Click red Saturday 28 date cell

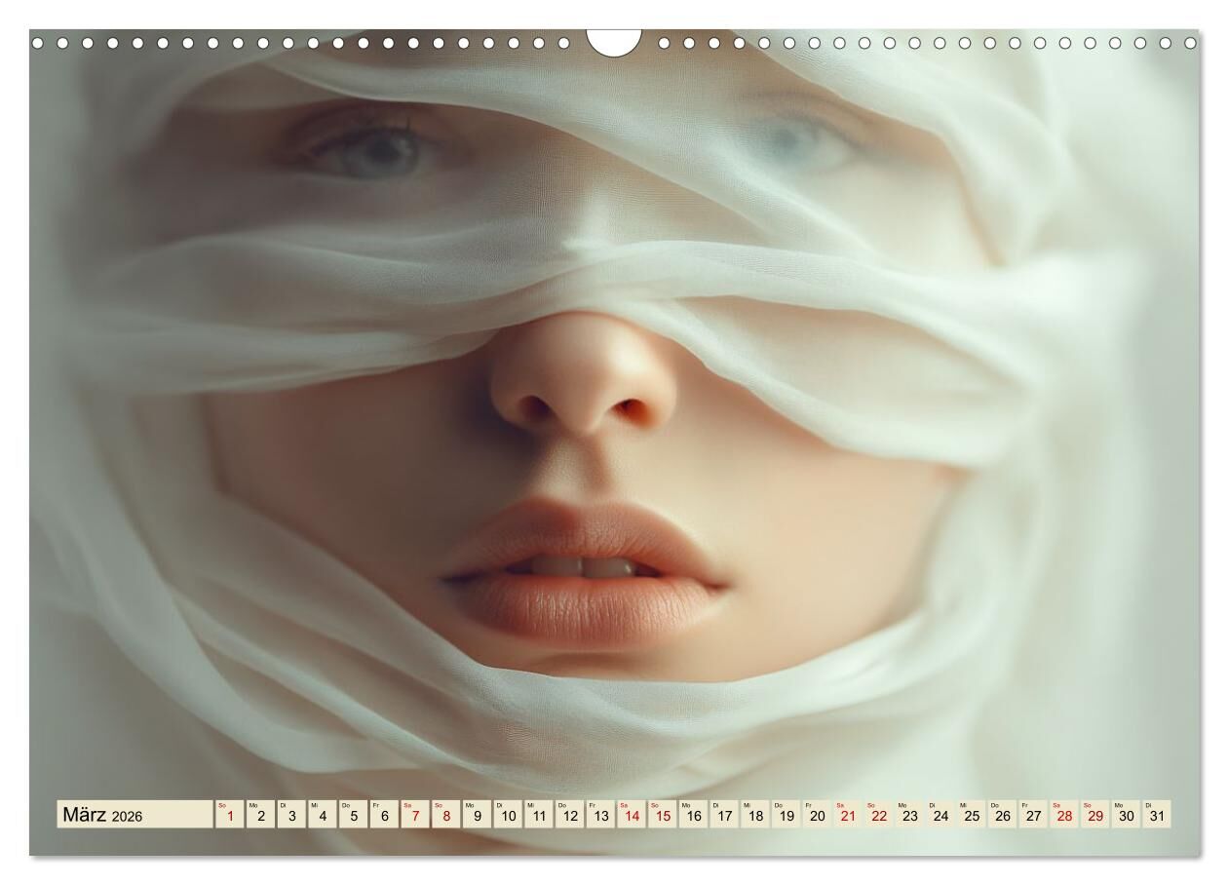click(x=1064, y=815)
